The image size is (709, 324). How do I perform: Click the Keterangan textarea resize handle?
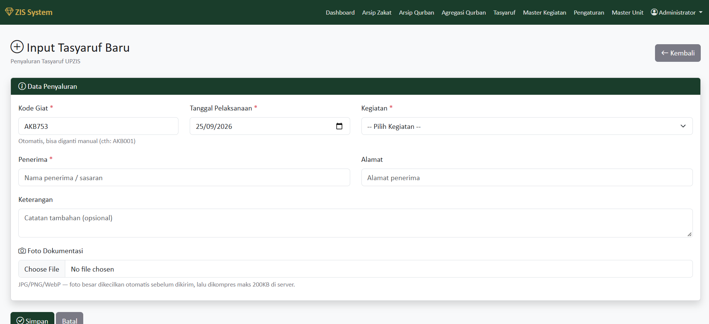click(x=690, y=234)
